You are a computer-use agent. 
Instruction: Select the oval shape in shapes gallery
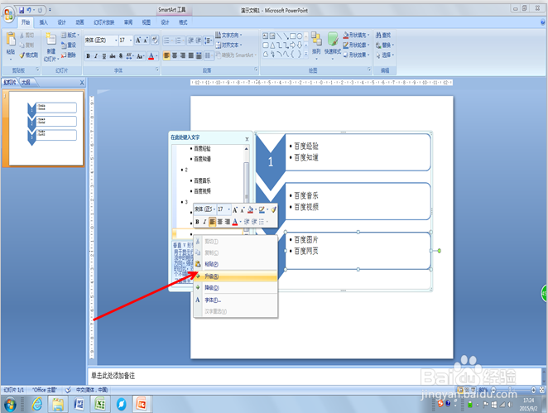pyautogui.click(x=300, y=36)
